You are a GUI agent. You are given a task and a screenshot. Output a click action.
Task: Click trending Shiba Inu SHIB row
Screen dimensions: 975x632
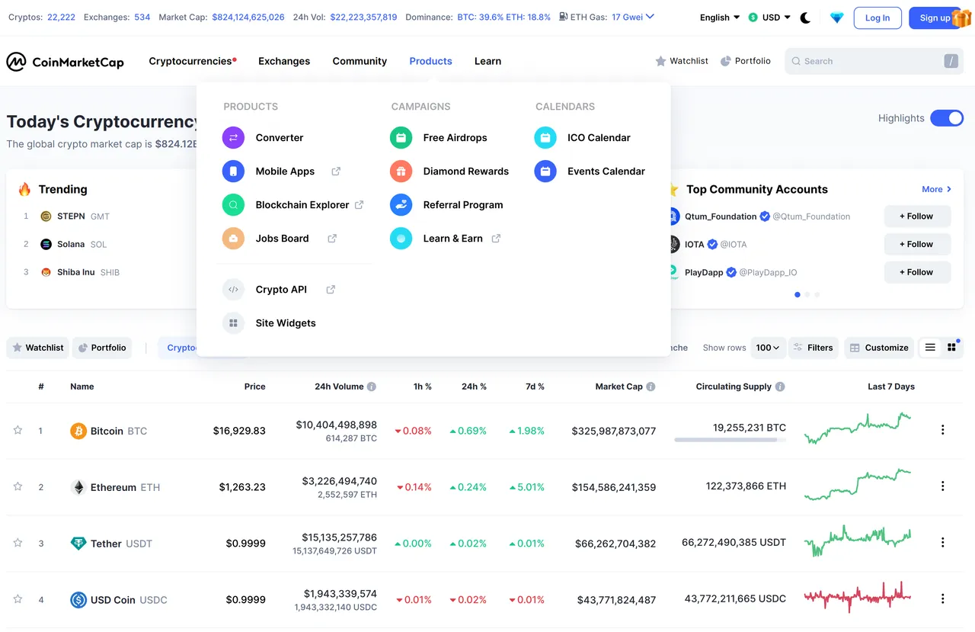[x=72, y=272]
